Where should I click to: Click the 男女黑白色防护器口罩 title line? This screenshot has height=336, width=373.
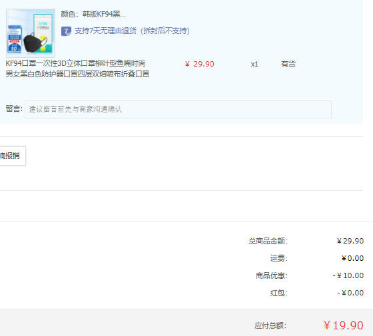[x=77, y=74]
